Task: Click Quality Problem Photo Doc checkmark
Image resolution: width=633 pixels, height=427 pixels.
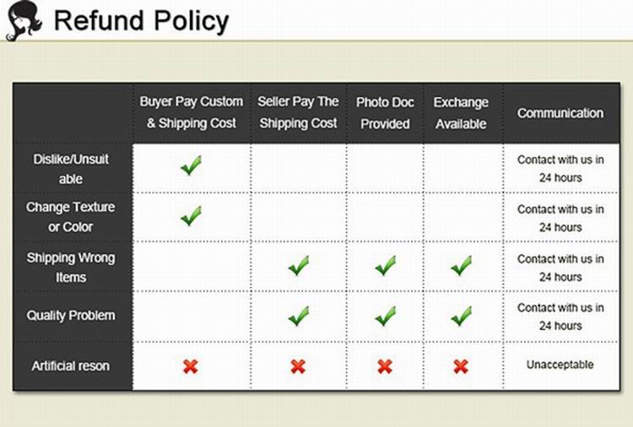Action: (x=385, y=316)
